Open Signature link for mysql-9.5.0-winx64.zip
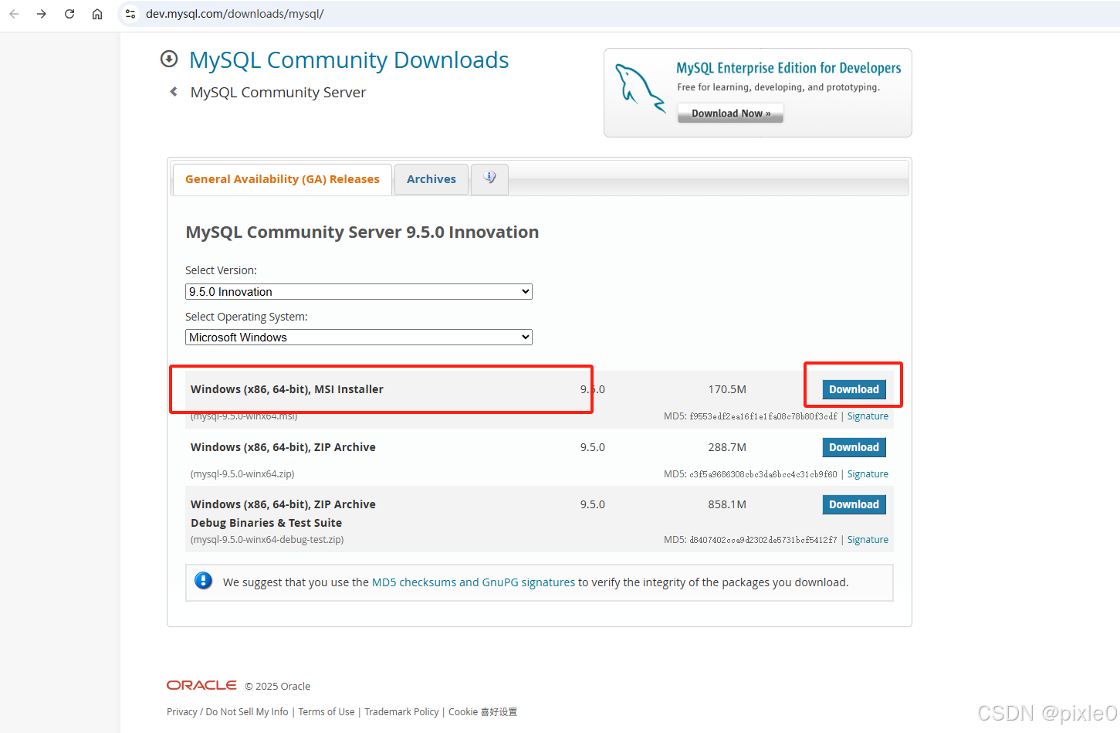Viewport: 1120px width, 733px height. coord(868,474)
